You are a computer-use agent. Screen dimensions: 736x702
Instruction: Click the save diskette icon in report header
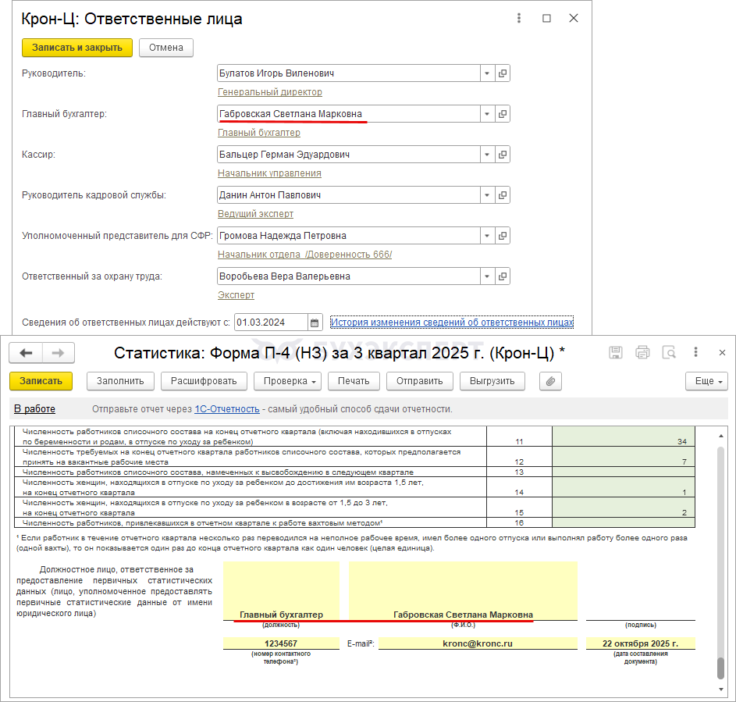pyautogui.click(x=615, y=353)
